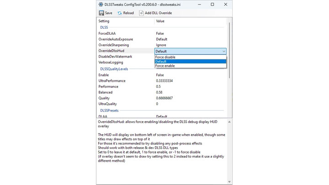Viewport: 329px width, 185px height.
Task: Click the settings list vertical scrollbar thumb
Action: [x=229, y=50]
